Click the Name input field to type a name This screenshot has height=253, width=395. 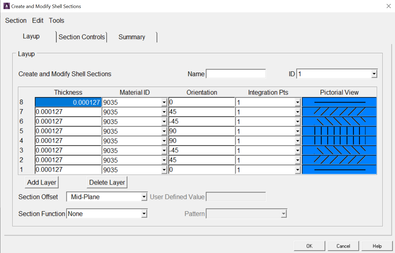[x=235, y=74]
